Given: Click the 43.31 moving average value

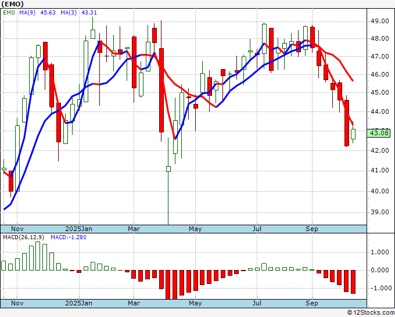Looking at the screenshot, I should 89,12.
